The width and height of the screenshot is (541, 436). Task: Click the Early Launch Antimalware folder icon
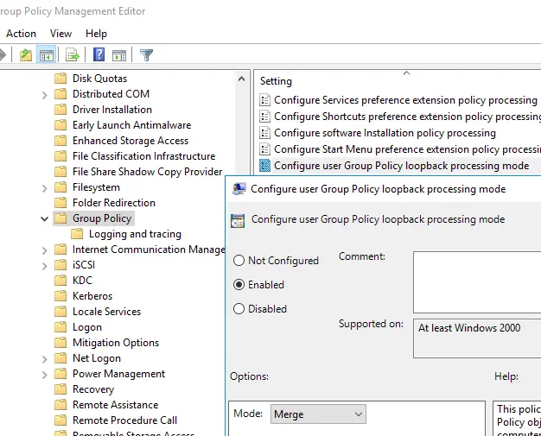pyautogui.click(x=60, y=125)
